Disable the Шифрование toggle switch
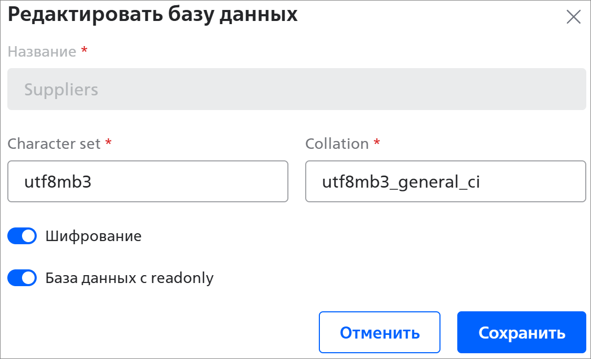 click(x=22, y=236)
